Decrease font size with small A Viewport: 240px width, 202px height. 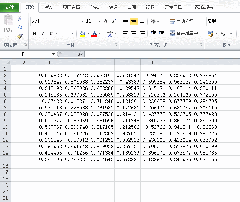114,21
